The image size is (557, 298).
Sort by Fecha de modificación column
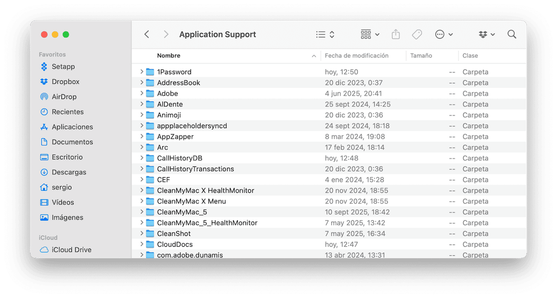(x=356, y=55)
